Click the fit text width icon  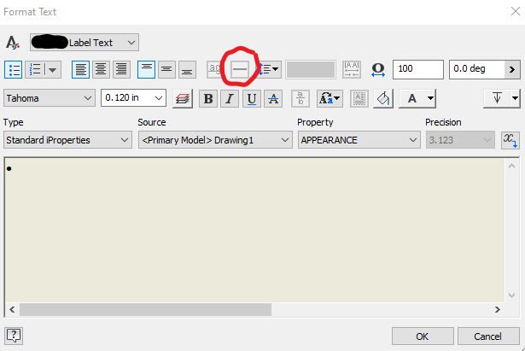352,70
